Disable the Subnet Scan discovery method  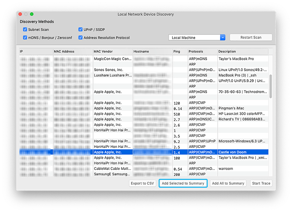[x=25, y=29]
